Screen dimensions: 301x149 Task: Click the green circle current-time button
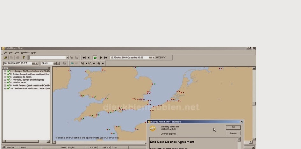click(95, 58)
